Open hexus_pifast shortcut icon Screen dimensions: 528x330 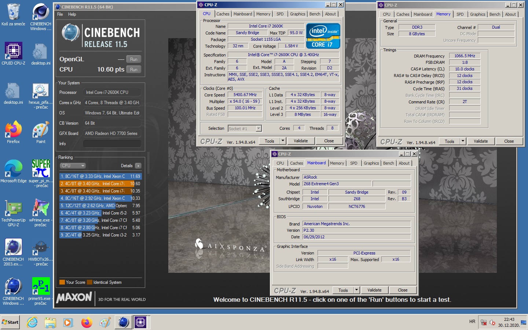point(41,96)
